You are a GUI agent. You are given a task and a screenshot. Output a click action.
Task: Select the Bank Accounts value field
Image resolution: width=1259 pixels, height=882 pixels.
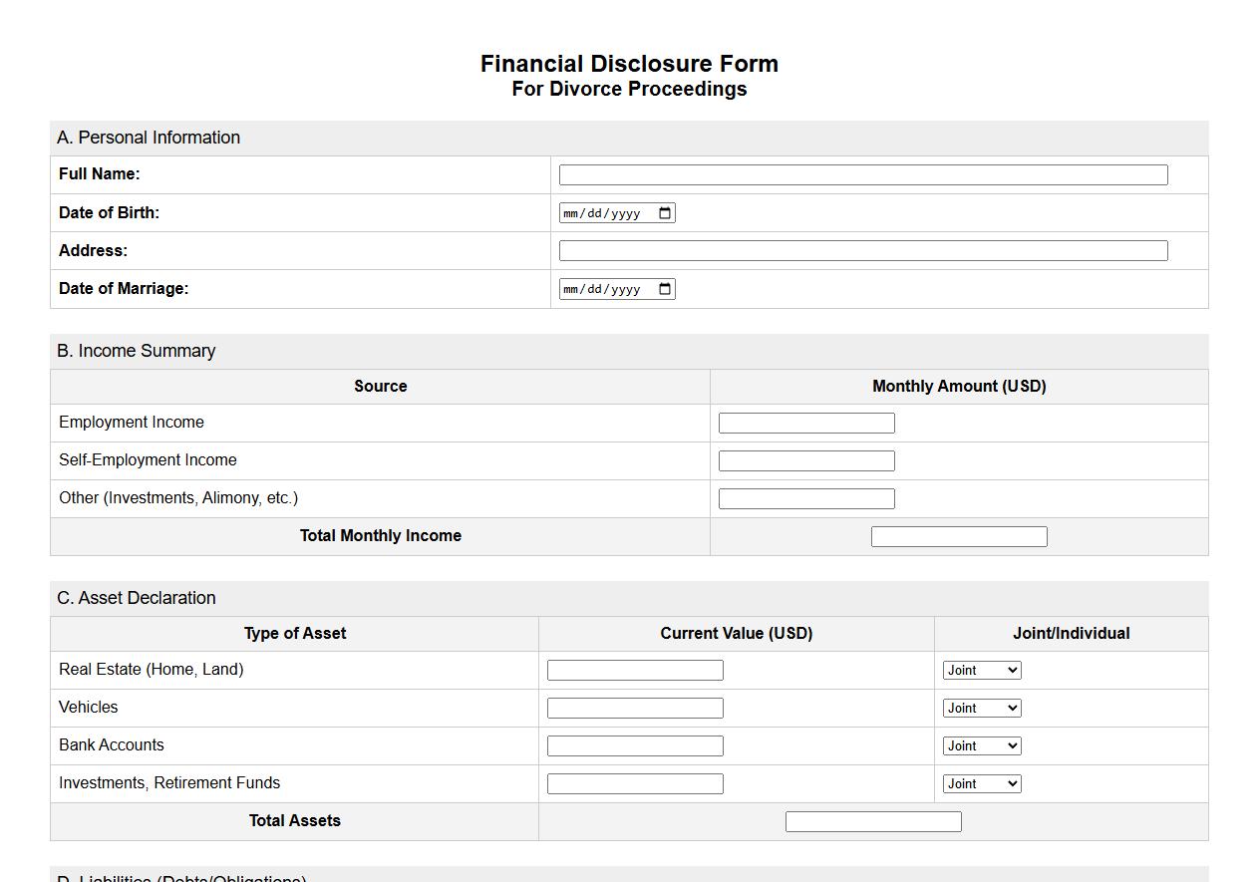point(635,745)
